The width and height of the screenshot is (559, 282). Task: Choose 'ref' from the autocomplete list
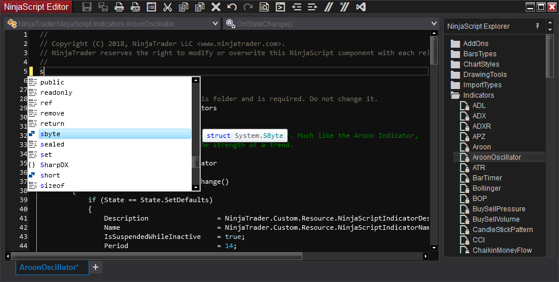[x=115, y=103]
